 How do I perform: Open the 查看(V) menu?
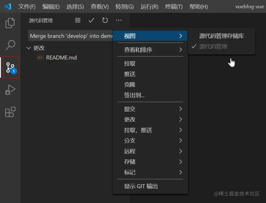100,7
